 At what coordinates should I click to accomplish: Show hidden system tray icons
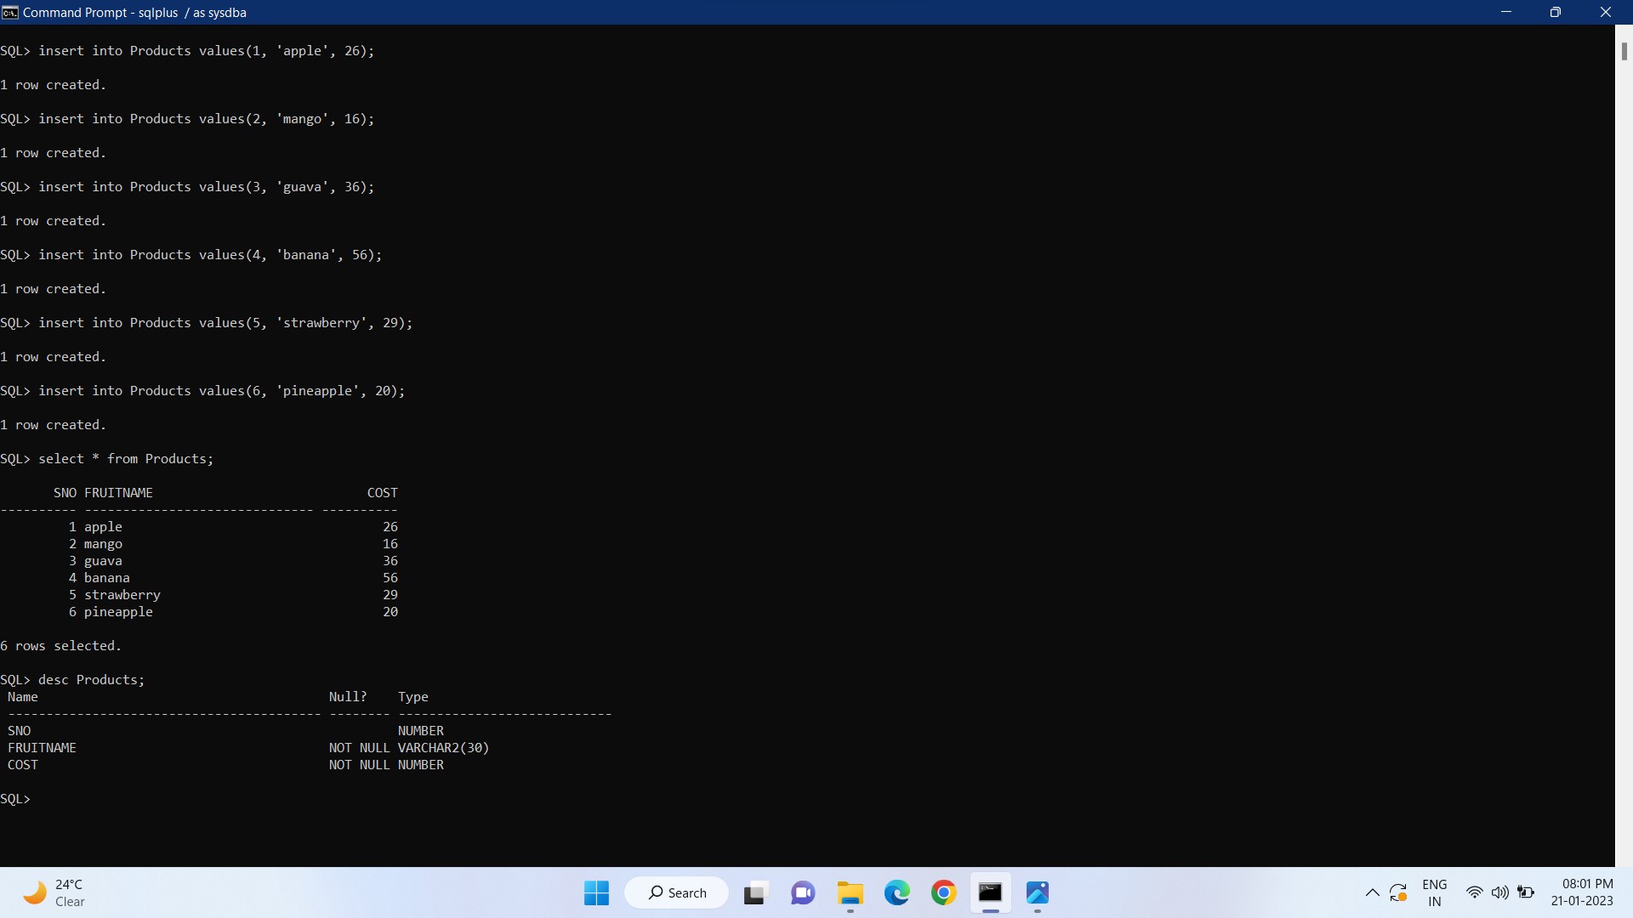[x=1372, y=892]
